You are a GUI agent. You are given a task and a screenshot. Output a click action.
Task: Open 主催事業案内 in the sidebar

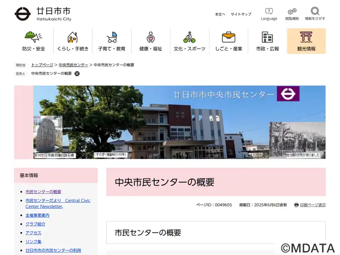click(37, 215)
